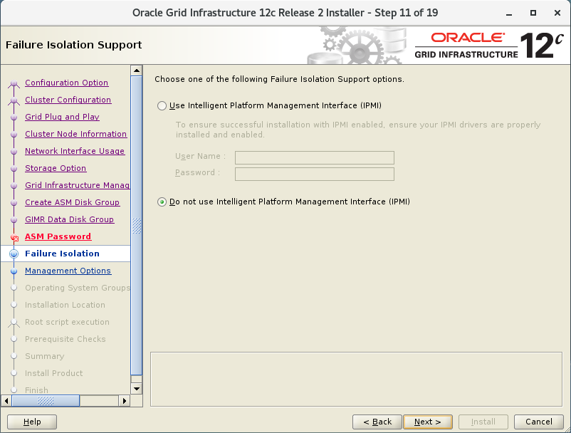This screenshot has height=433, width=571.
Task: Cancel the installer
Action: tap(538, 422)
